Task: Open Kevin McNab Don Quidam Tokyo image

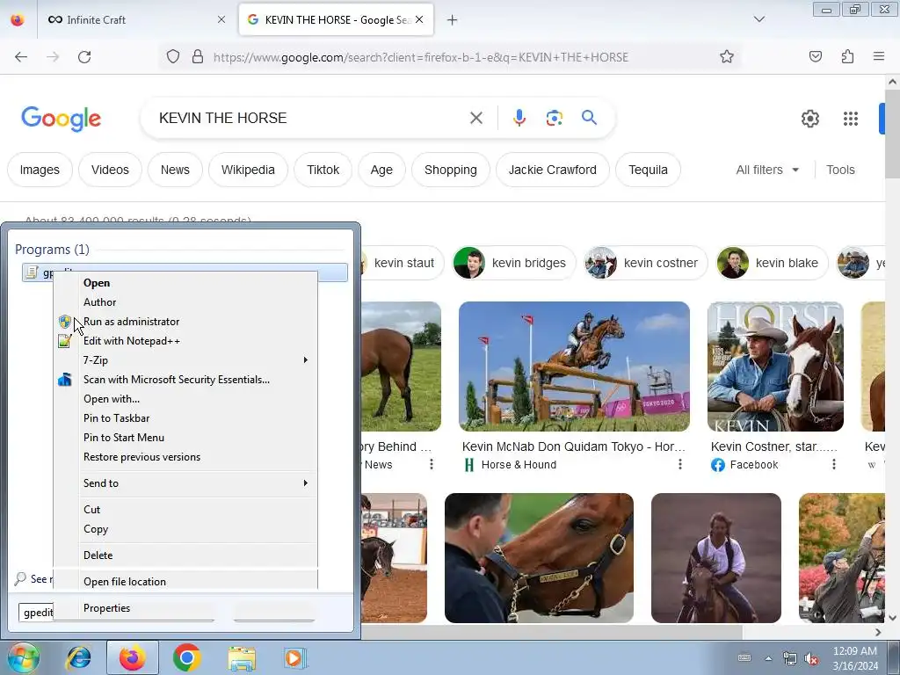Action: (x=574, y=367)
